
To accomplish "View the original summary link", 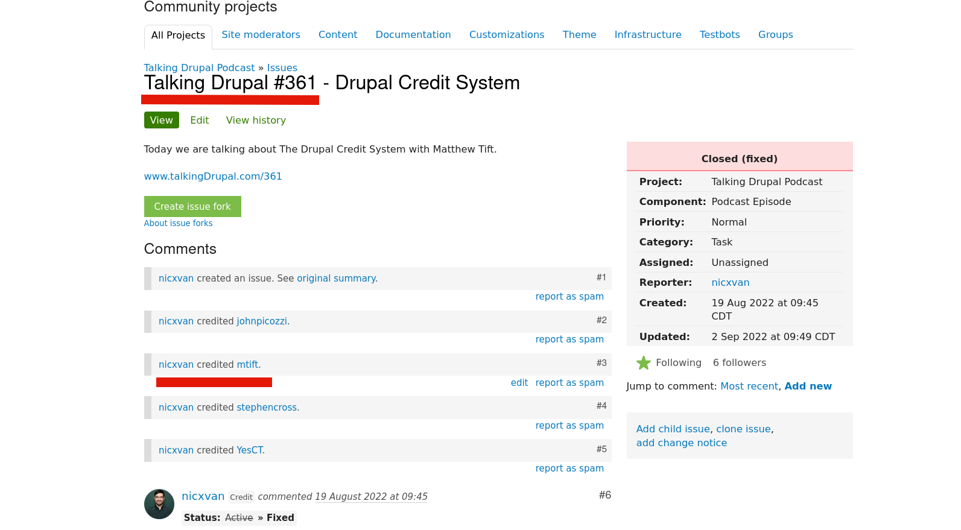I will point(335,279).
